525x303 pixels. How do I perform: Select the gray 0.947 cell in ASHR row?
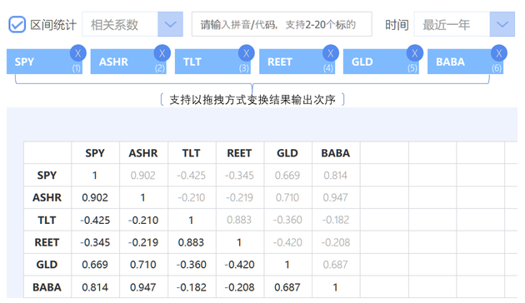(x=336, y=197)
